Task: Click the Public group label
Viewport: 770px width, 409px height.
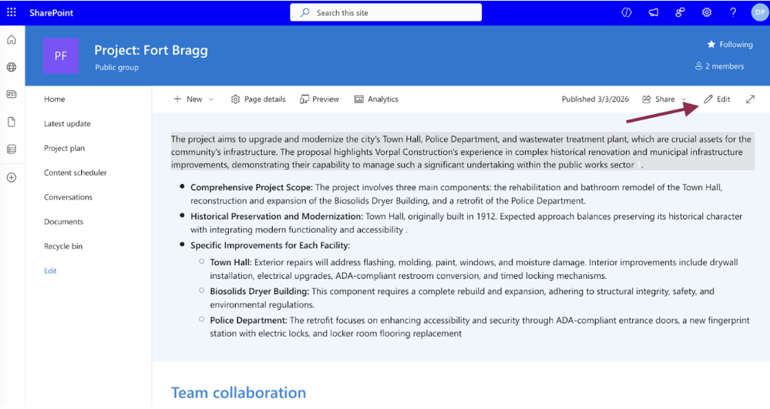Action: click(x=117, y=67)
